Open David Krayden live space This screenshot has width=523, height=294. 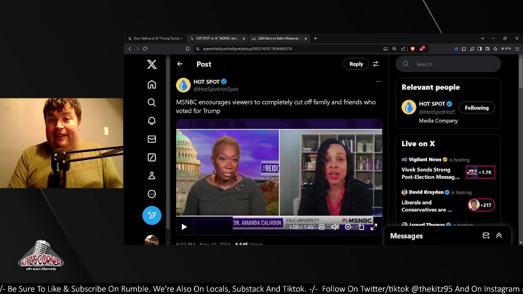click(427, 206)
